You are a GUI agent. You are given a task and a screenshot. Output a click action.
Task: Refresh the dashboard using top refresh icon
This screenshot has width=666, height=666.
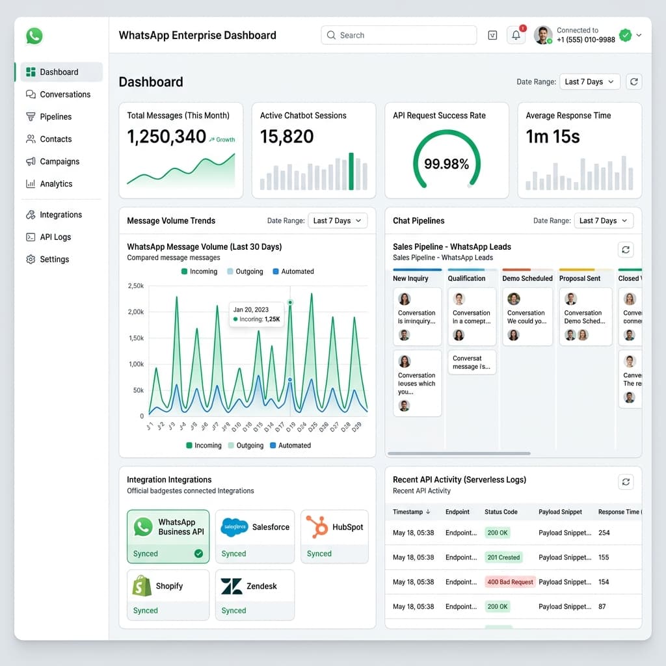(633, 81)
